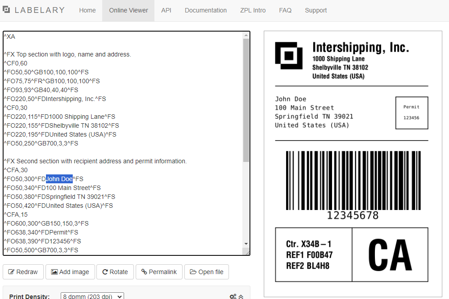This screenshot has width=449, height=299.
Task: Click the Print Density label
Action: pyautogui.click(x=29, y=296)
